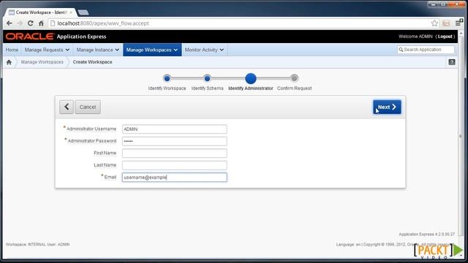This screenshot has width=468, height=263.
Task: Click the Application Express version text
Action: (x=427, y=234)
